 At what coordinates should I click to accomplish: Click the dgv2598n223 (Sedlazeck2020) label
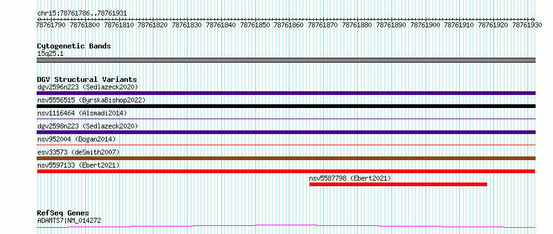88,126
